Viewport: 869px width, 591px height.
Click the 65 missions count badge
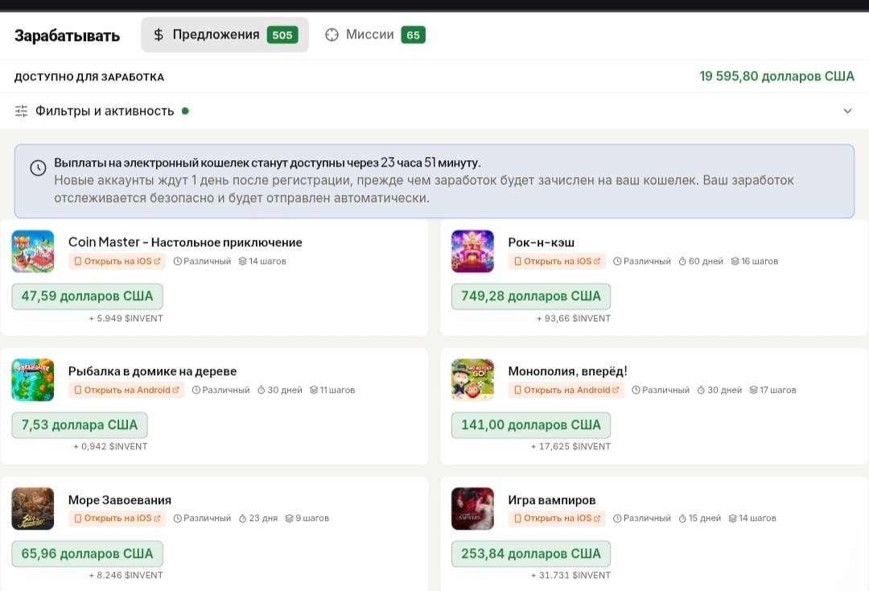(413, 35)
